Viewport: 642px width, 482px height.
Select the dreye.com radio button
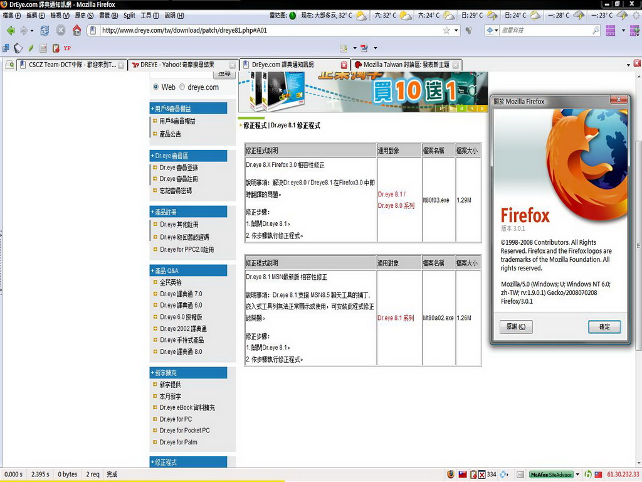[182, 87]
